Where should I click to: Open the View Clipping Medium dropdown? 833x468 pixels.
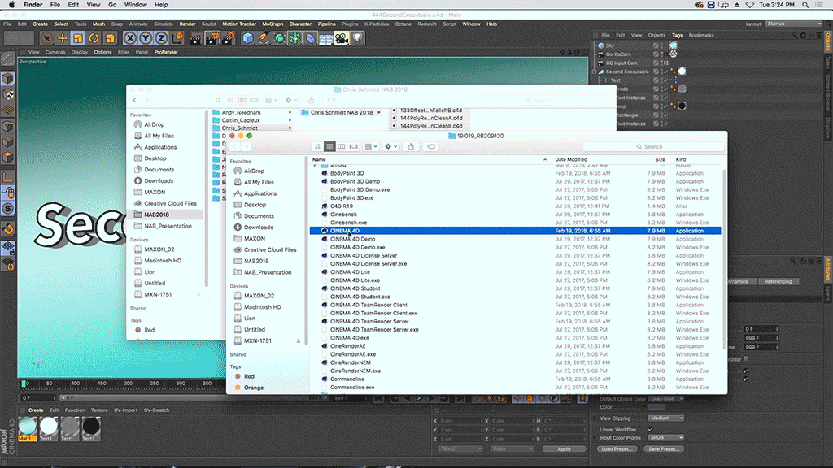[x=666, y=418]
